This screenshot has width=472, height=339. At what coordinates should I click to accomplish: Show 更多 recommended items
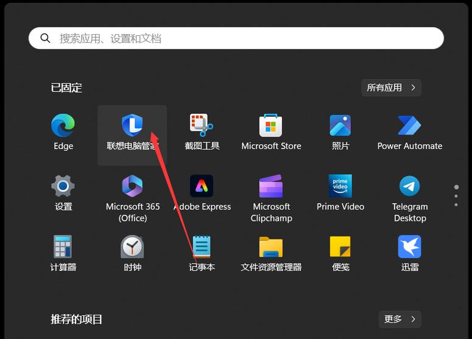(400, 319)
